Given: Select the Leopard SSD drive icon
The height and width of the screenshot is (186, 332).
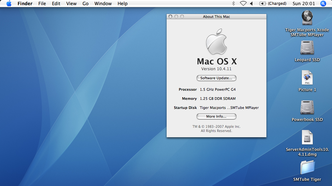Looking at the screenshot, I should point(307,48).
